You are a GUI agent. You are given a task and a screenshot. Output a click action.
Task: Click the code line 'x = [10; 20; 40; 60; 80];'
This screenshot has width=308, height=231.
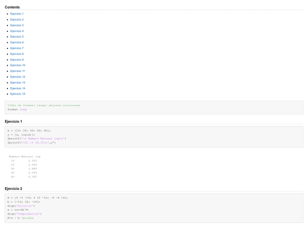(x=29, y=131)
